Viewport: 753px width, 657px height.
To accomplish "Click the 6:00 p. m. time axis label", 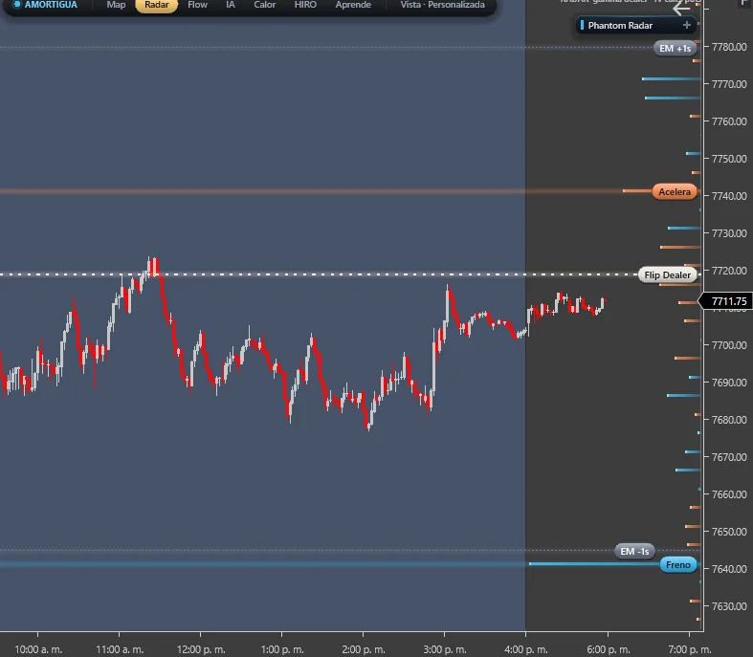I will click(608, 649).
